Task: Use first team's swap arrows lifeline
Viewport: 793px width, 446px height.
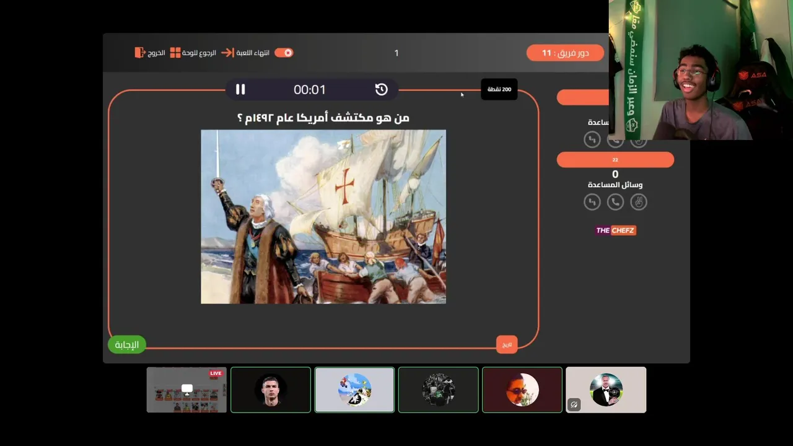Action: pyautogui.click(x=592, y=140)
